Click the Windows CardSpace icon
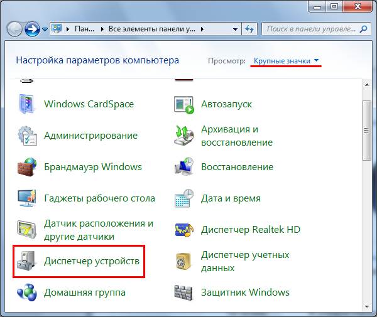Viewport: 377px width, 317px height. click(x=28, y=104)
